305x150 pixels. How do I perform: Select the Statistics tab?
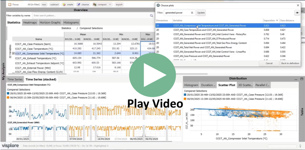14,22
